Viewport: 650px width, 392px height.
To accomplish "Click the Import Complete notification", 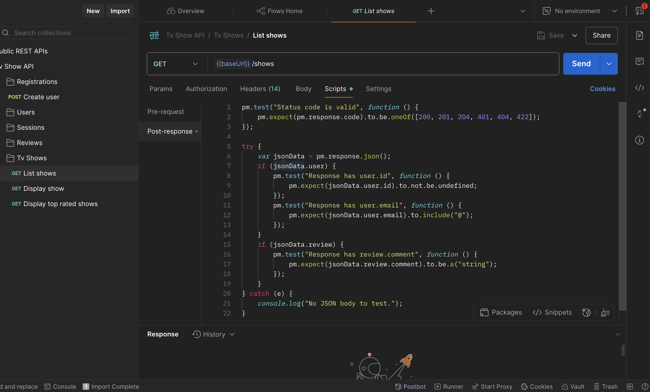I will pos(111,387).
